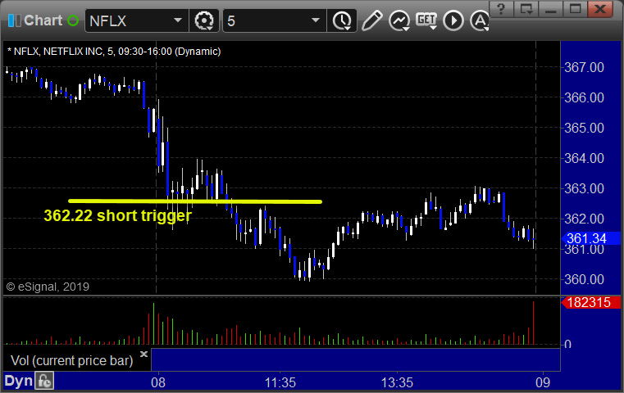The width and height of the screenshot is (624, 393).
Task: Maximize the chart window
Action: click(575, 9)
